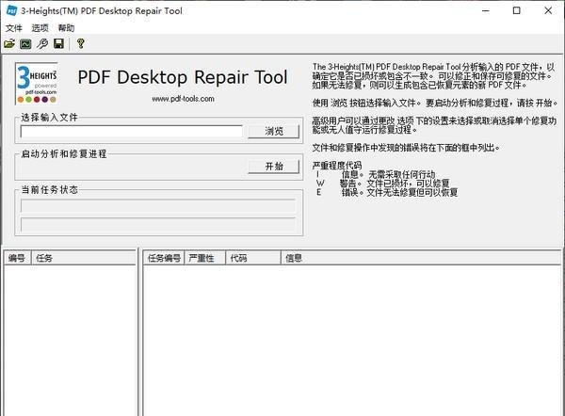
Task: Click the wrench repair toolbar icon
Action: point(42,44)
